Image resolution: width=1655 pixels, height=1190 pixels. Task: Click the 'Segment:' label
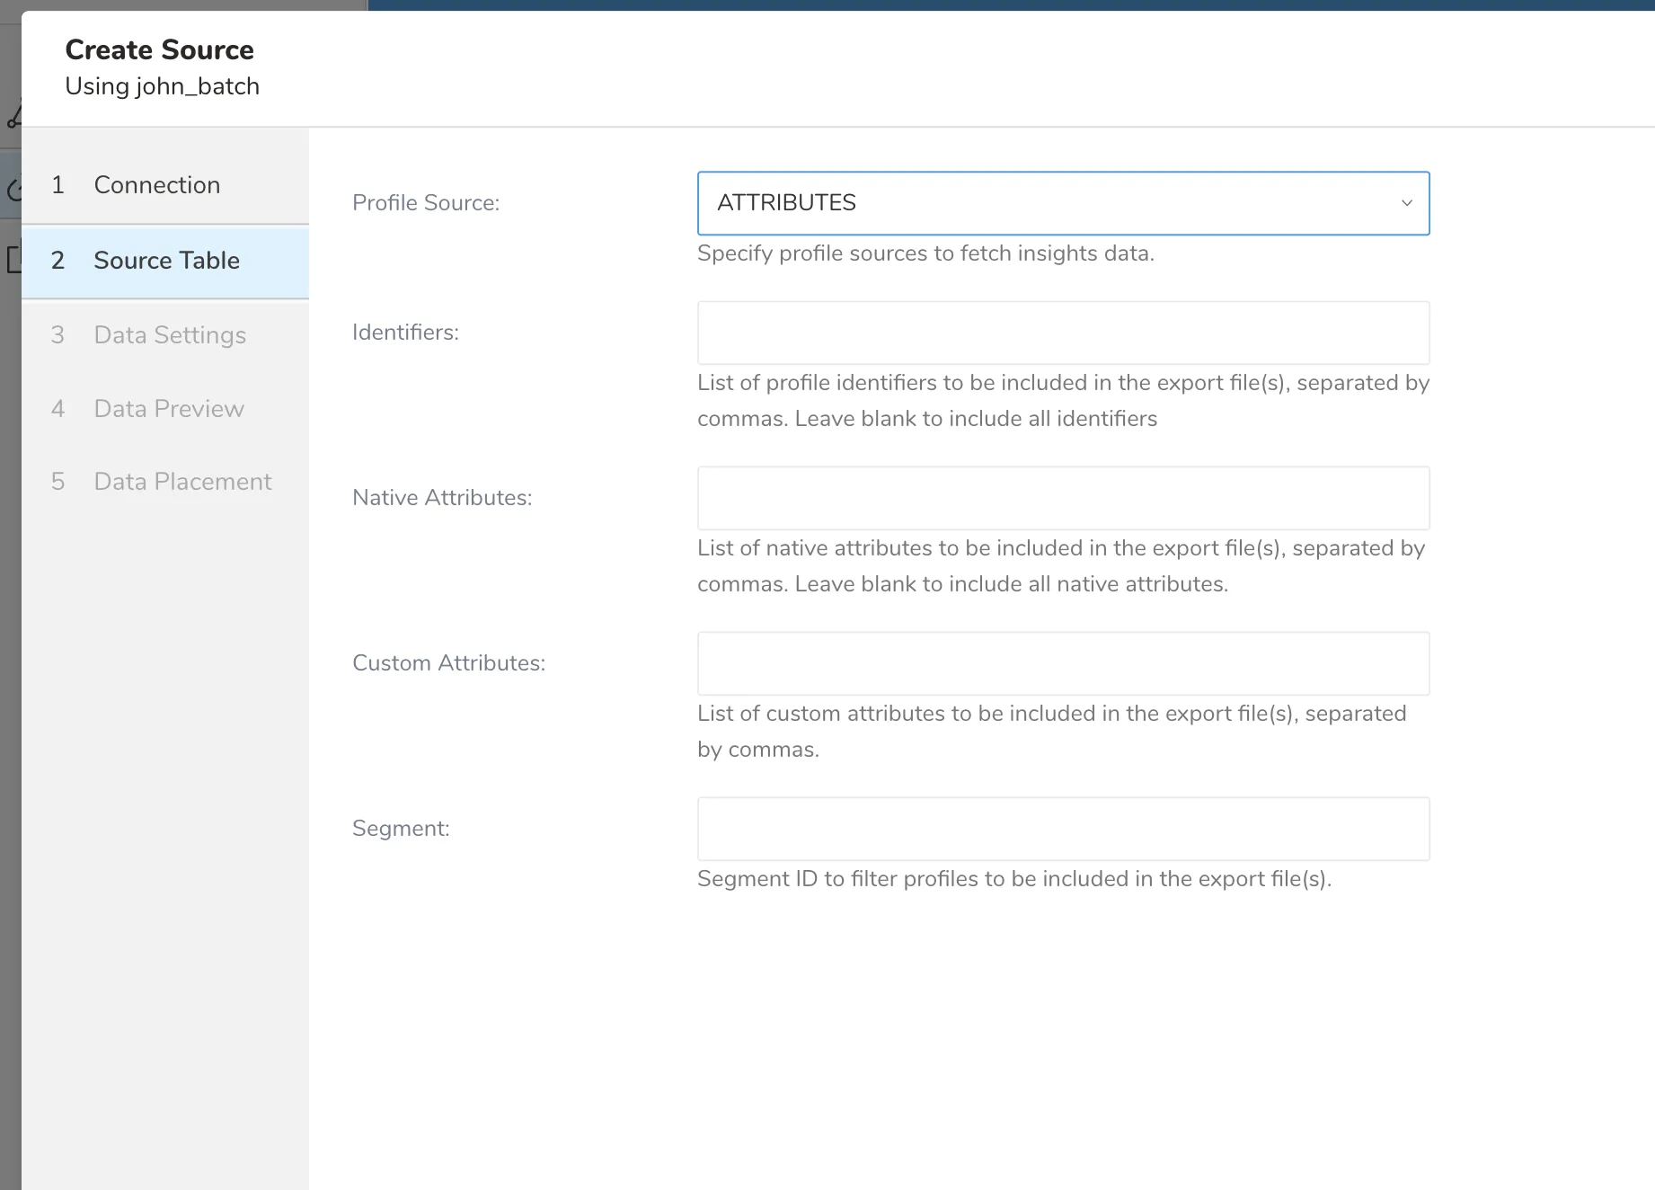[x=401, y=829]
